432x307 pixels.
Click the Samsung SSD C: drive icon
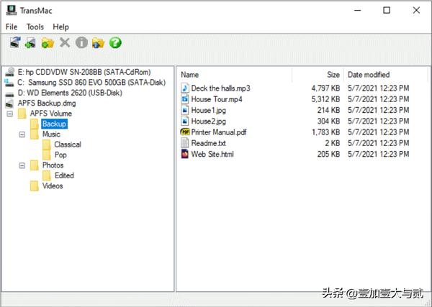tap(9, 83)
